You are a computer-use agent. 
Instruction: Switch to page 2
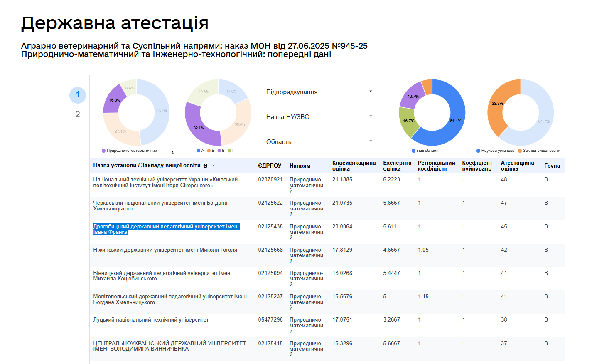point(78,114)
